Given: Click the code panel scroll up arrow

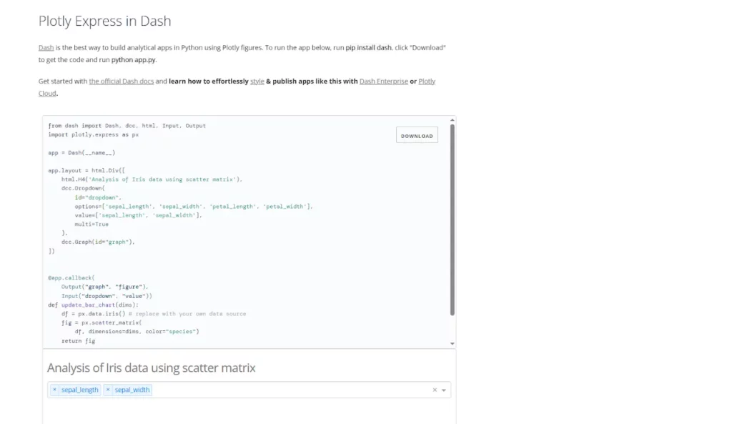Looking at the screenshot, I should 452,120.
